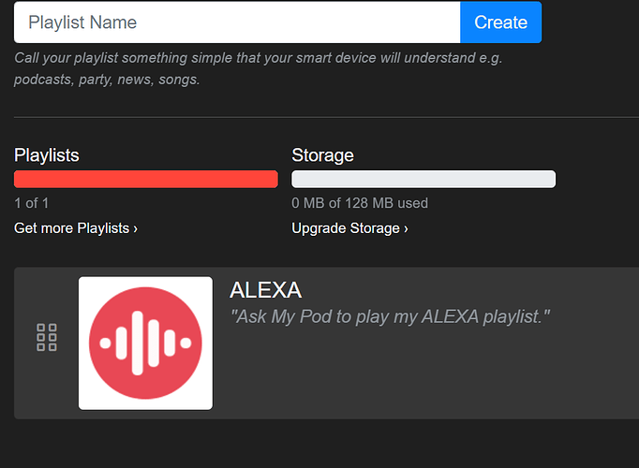This screenshot has height=468, width=639.
Task: Click the red Playlists usage bar
Action: (146, 179)
